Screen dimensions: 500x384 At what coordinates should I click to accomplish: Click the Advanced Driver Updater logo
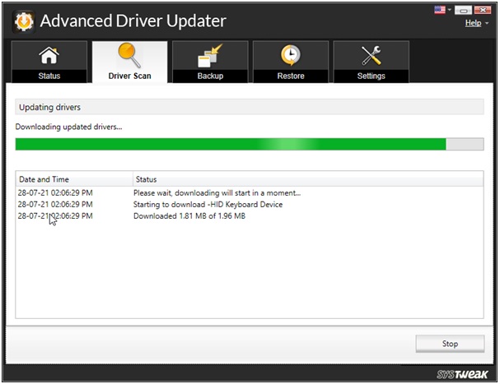pyautogui.click(x=24, y=21)
